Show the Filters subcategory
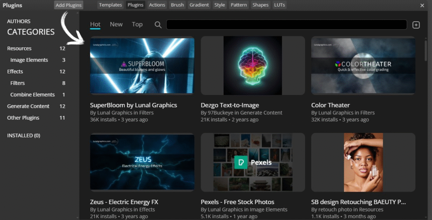Viewport: 432px width, 220px height. 18,83
